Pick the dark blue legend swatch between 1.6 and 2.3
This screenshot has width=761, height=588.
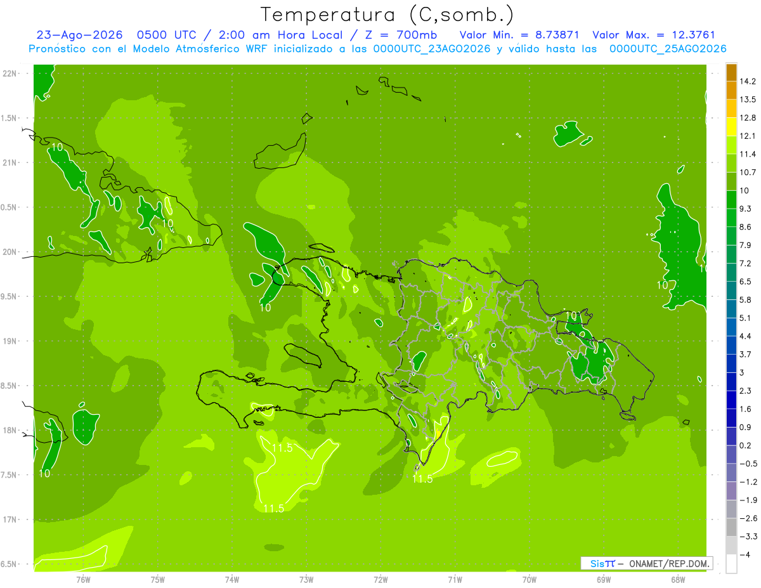pos(731,400)
